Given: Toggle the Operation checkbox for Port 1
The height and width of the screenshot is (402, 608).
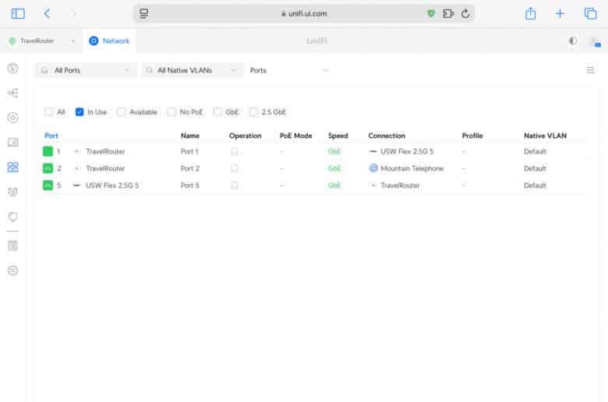Looking at the screenshot, I should coord(234,151).
